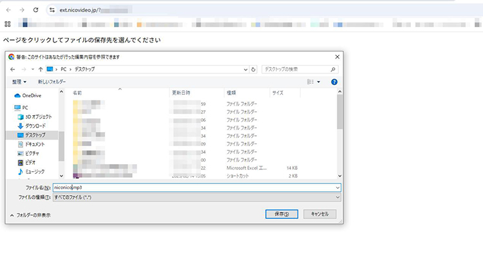Reload the browser page
483x253 pixels.
[x=35, y=10]
